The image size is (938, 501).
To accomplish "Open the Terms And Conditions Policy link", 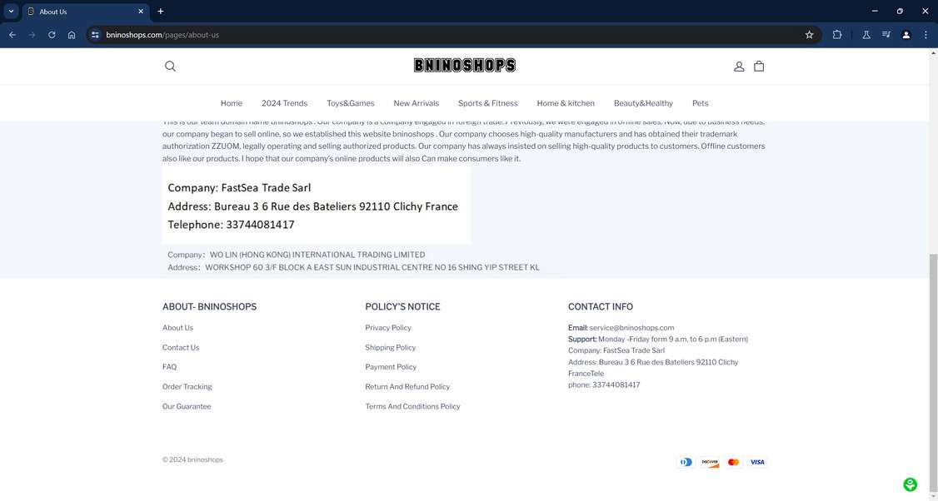I will [x=412, y=406].
